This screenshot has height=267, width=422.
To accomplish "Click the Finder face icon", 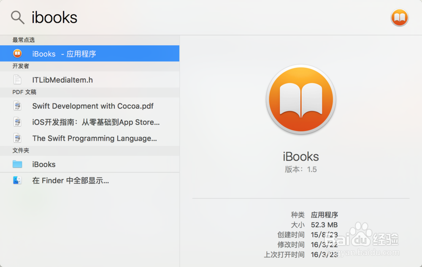I will 17,180.
